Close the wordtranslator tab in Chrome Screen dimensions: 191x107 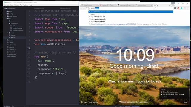[x=151, y=5]
